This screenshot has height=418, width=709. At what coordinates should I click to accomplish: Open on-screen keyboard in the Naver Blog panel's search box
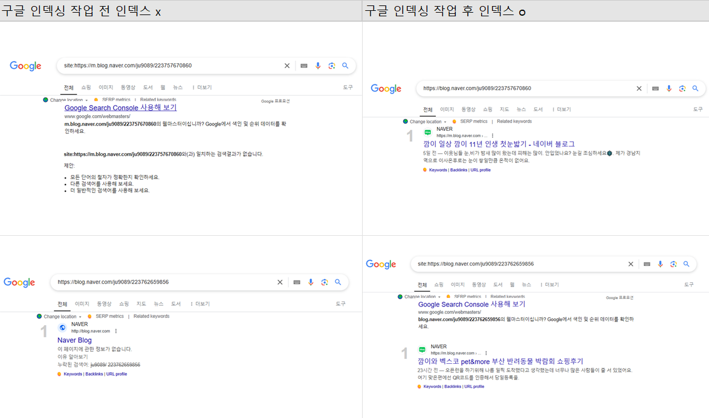click(297, 282)
